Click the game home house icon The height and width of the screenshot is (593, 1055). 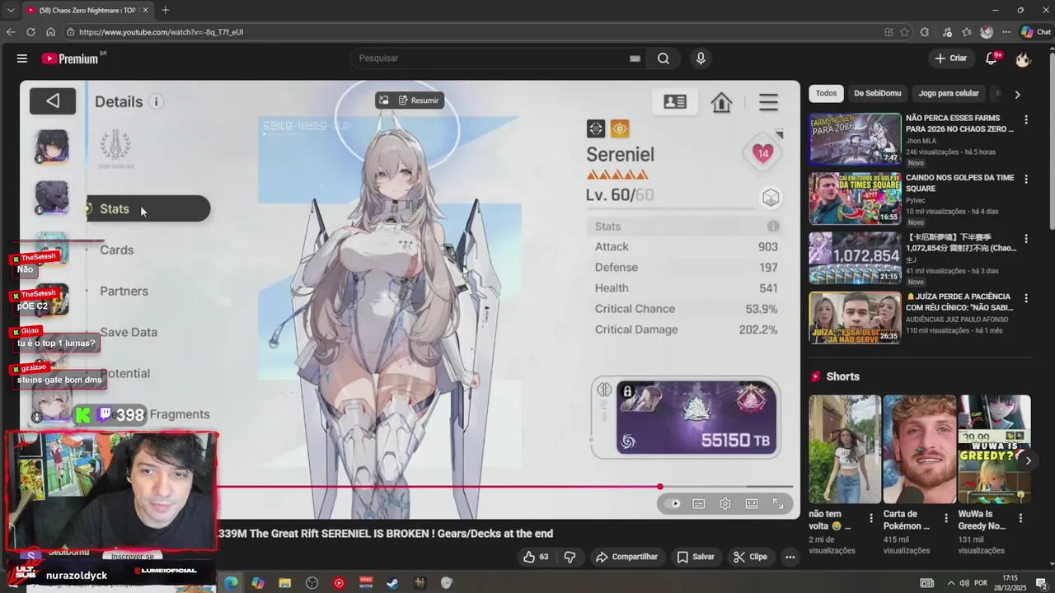[x=722, y=102]
